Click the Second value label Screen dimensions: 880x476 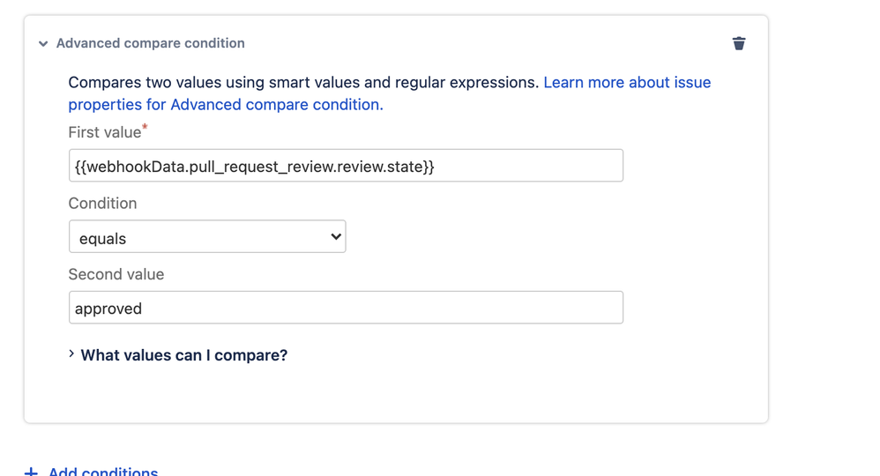116,274
